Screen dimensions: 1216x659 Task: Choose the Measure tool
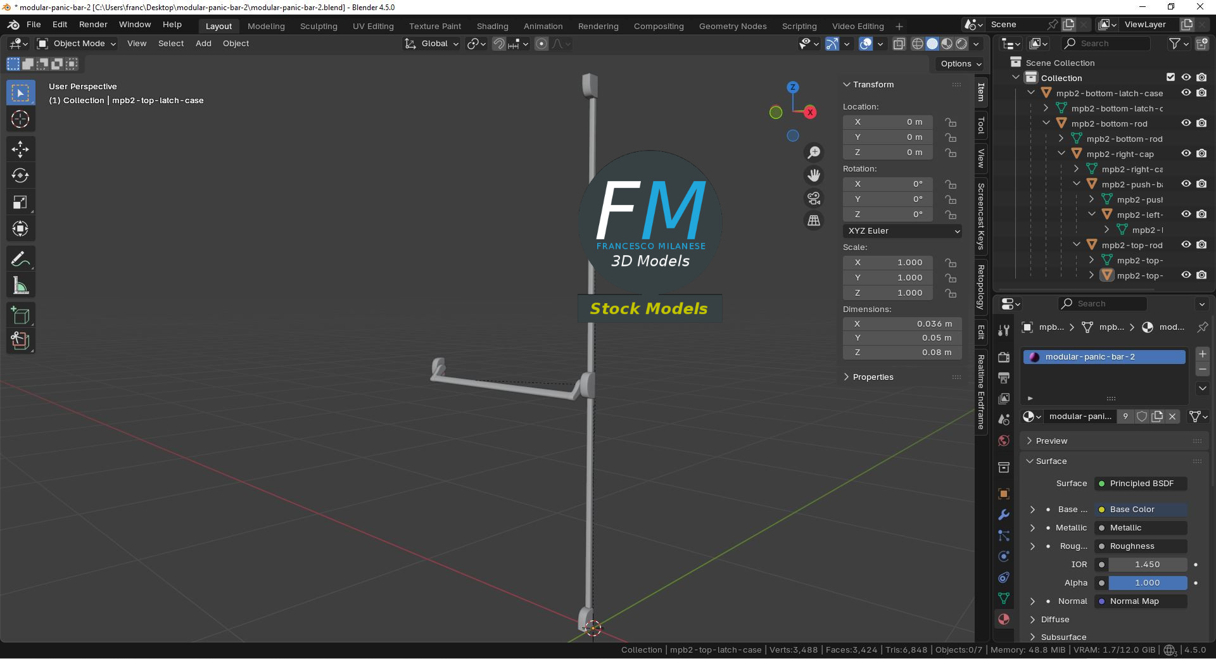[20, 286]
